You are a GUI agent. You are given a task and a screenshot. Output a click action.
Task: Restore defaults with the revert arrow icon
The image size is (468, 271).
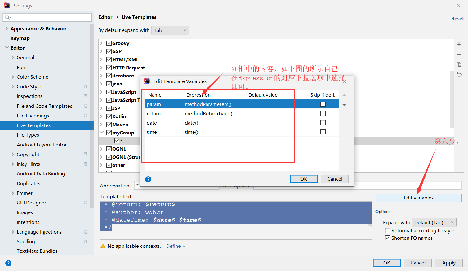pyautogui.click(x=459, y=74)
